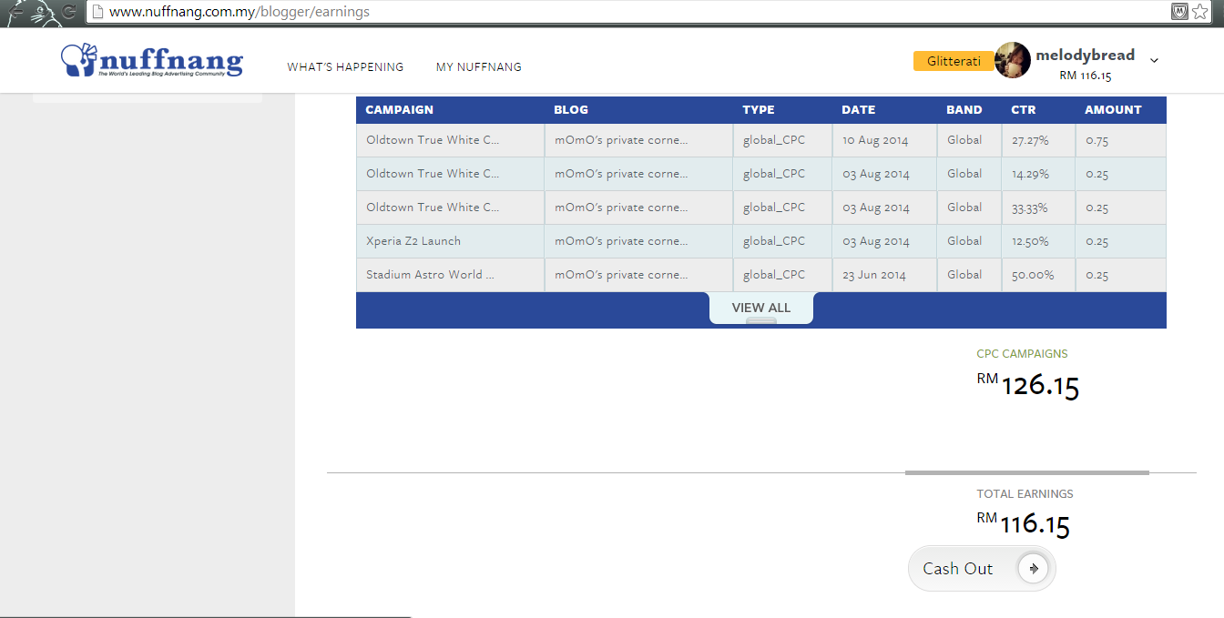The image size is (1224, 618).
Task: Click the 12.50% CTR value
Action: 1030,241
